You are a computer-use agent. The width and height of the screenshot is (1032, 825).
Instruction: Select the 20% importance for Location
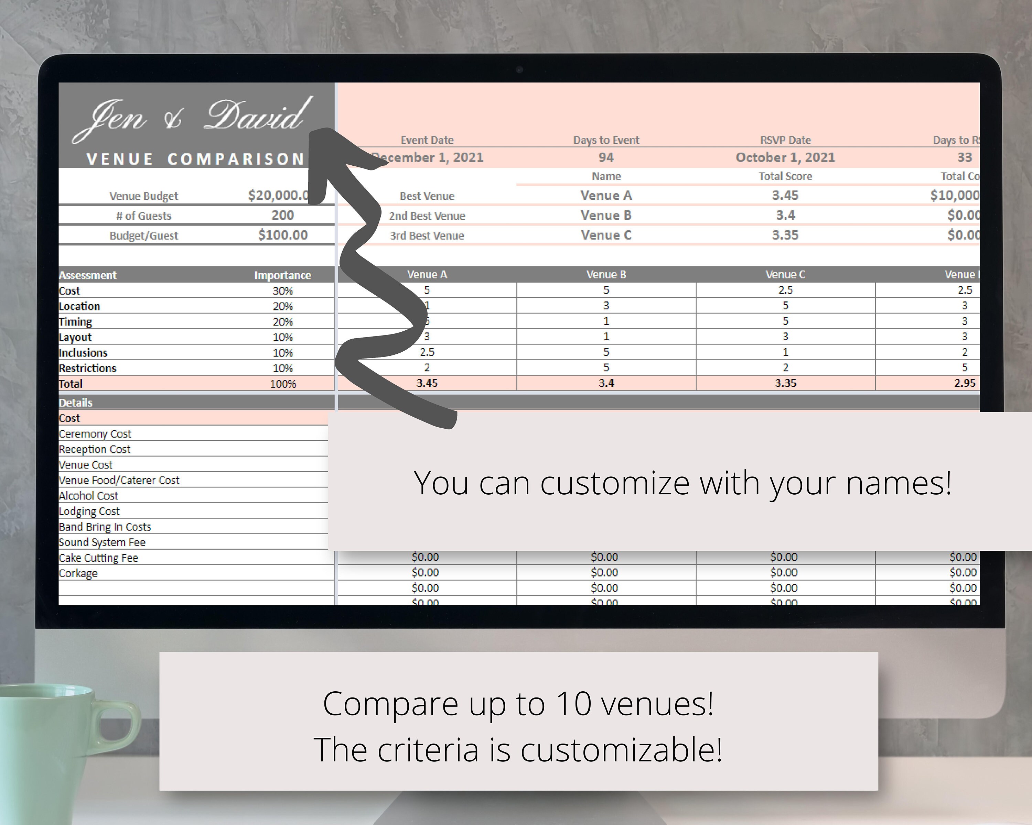pos(283,306)
